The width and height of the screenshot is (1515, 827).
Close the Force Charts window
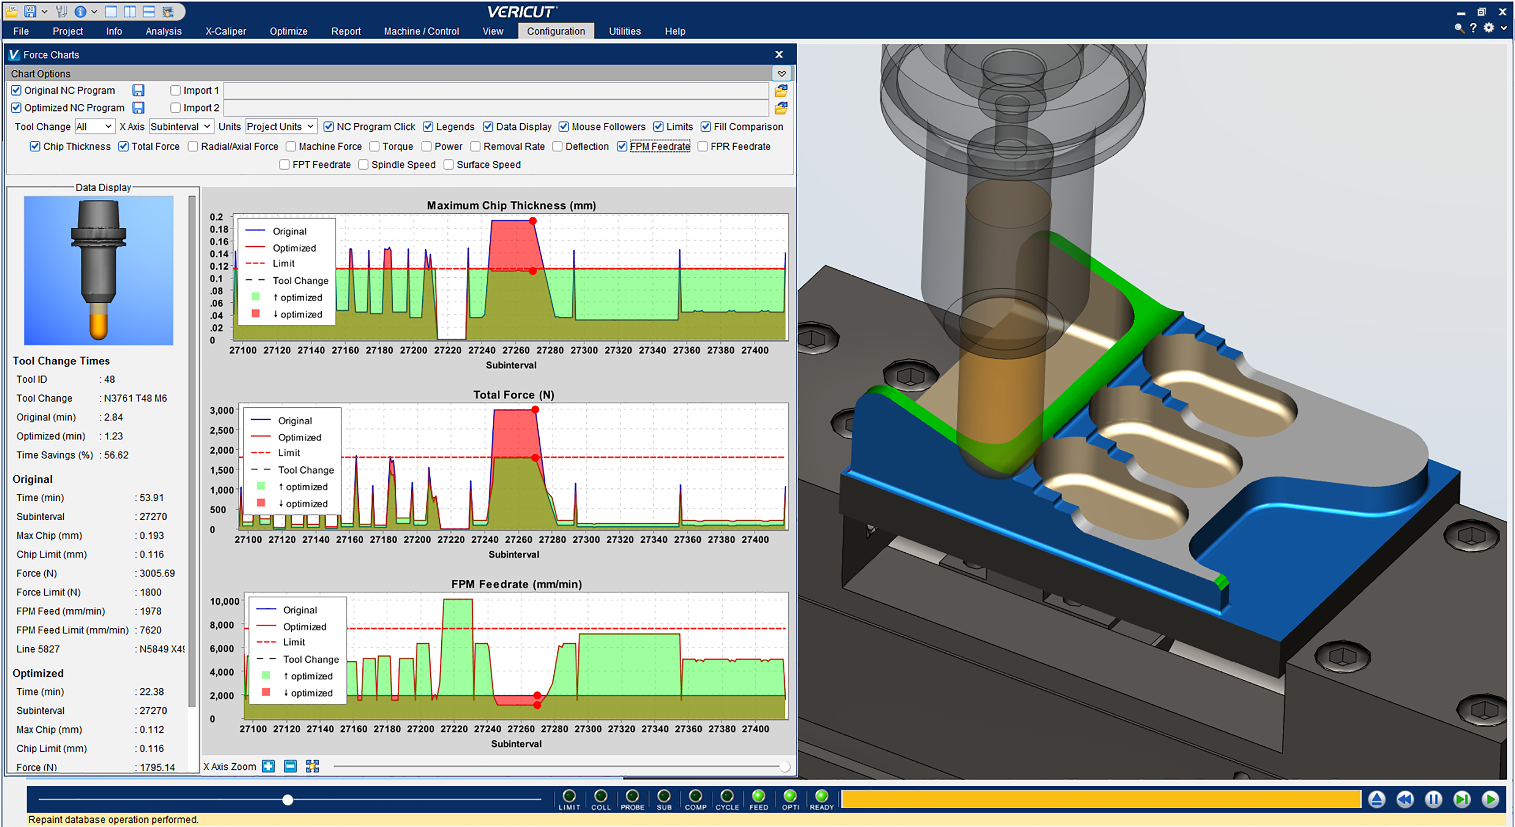(x=779, y=54)
